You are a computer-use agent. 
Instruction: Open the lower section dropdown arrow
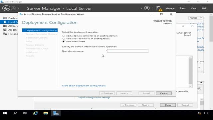(x=201, y=83)
